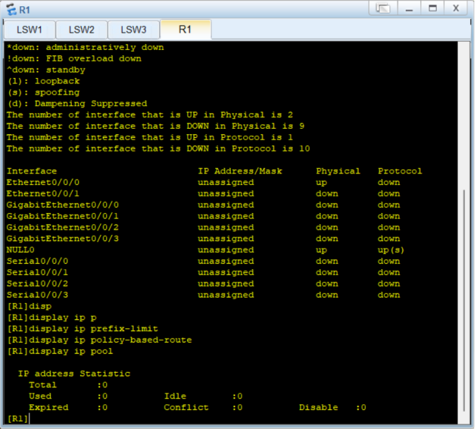The height and width of the screenshot is (429, 475).
Task: Click the up(s) protocol status of NULL0
Action: [x=391, y=250]
